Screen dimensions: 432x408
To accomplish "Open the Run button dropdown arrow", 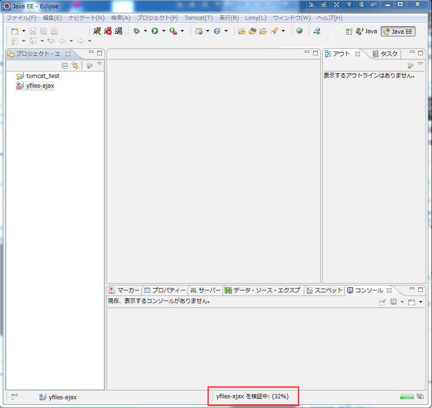I will [x=163, y=31].
